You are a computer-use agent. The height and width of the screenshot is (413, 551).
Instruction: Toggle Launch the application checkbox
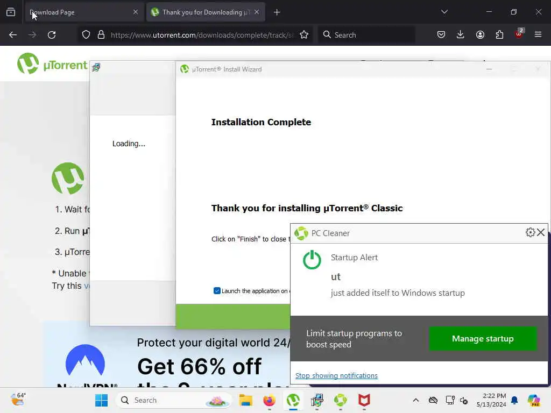217,291
